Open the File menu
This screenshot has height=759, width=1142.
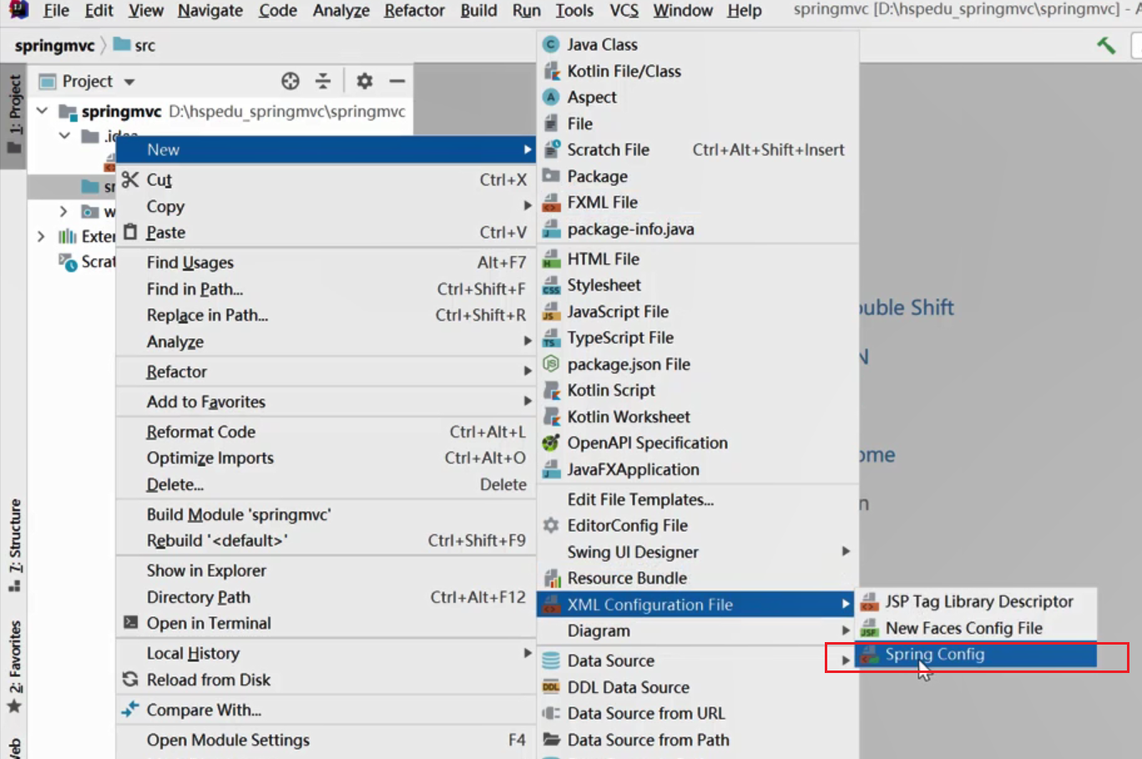56,10
